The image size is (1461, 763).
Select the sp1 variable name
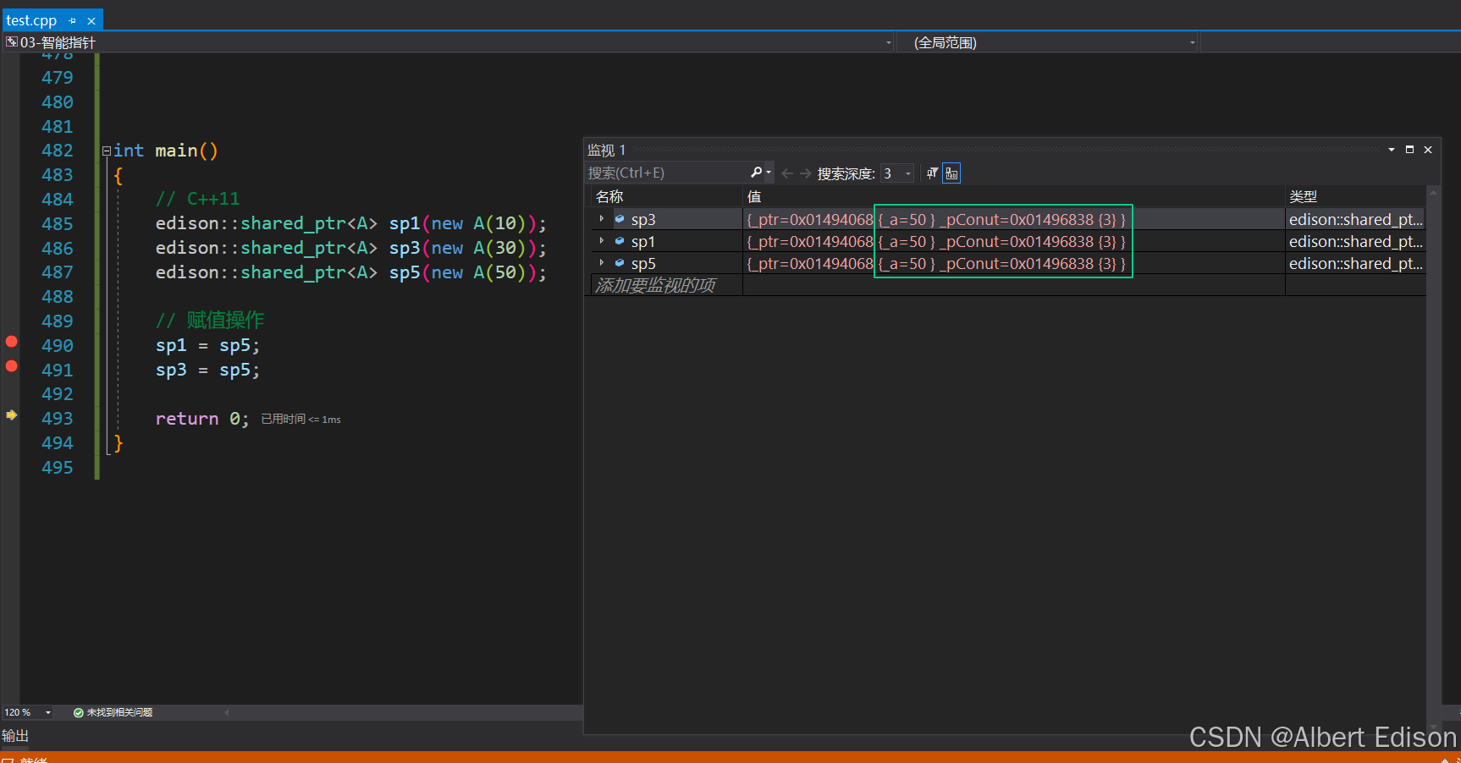click(643, 242)
